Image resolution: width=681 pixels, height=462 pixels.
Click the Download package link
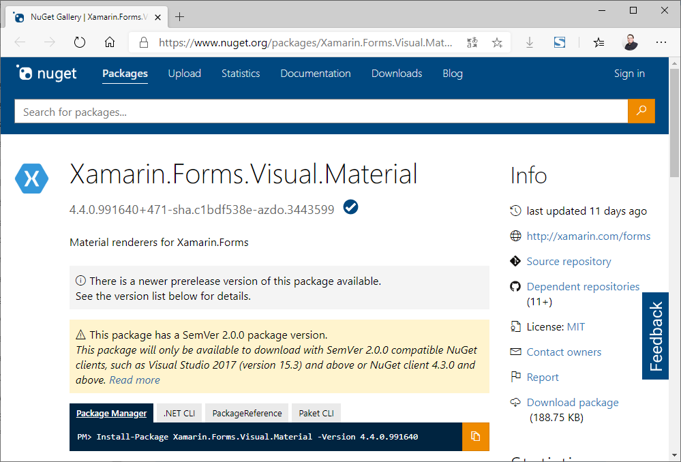coord(573,403)
